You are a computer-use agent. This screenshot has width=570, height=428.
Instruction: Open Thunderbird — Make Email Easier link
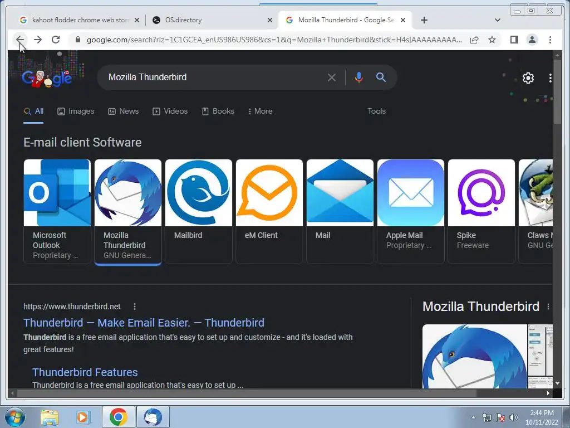144,323
